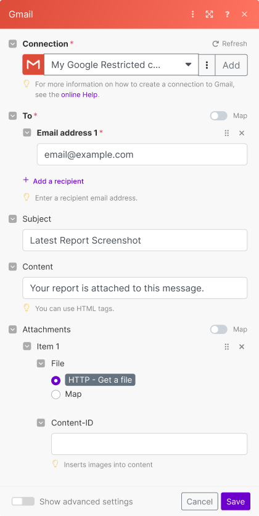Screen dimensions: 259x516
Task: Click the expand-to-fullscreen icon in the Gmail header
Action: [210, 14]
